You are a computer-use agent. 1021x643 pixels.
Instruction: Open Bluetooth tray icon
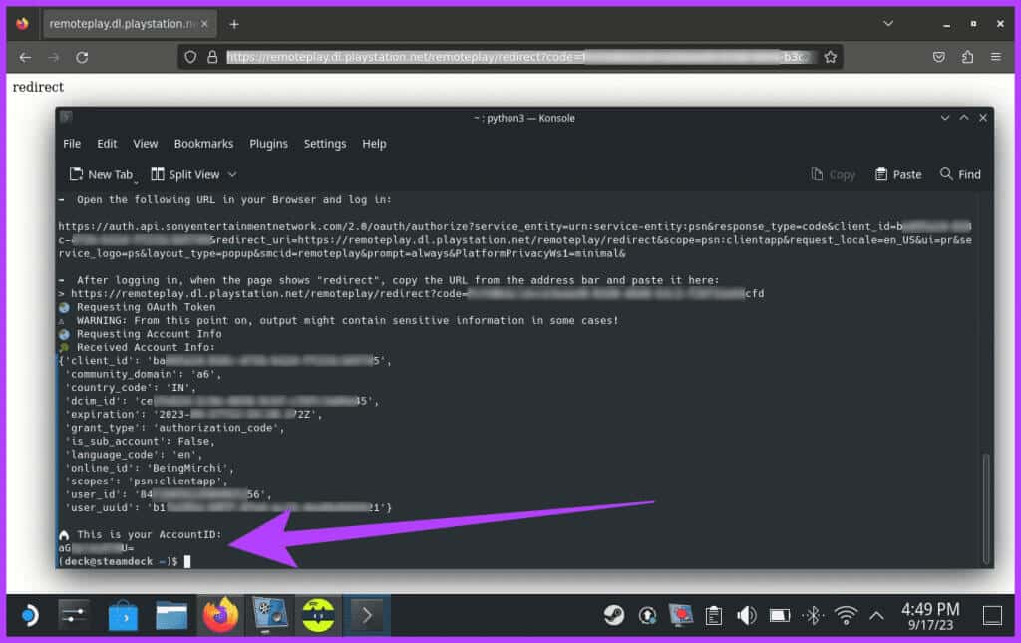813,615
